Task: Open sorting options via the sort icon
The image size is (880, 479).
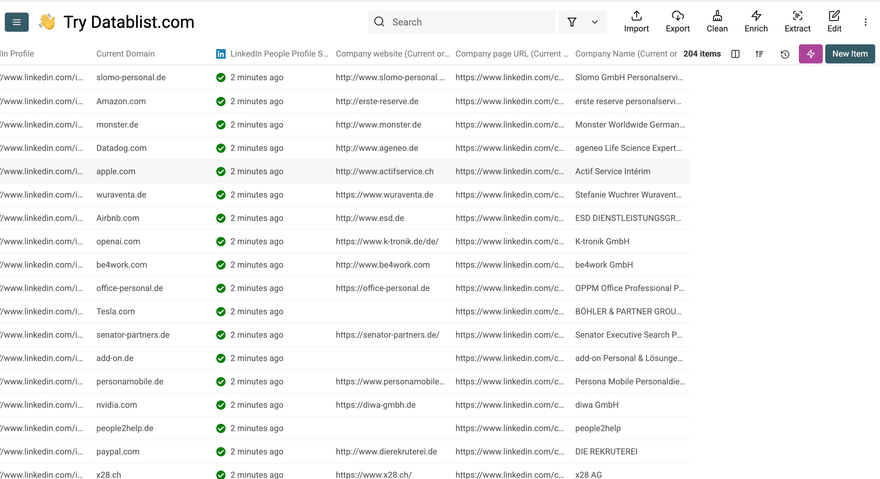Action: 759,54
